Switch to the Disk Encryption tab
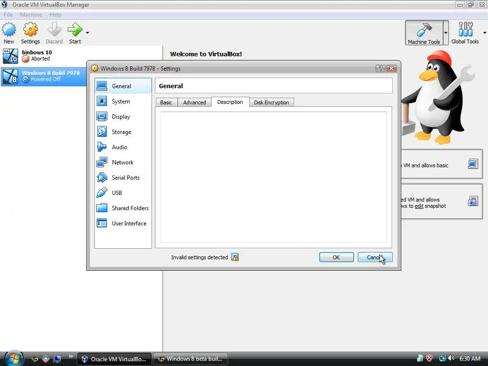 pos(271,102)
